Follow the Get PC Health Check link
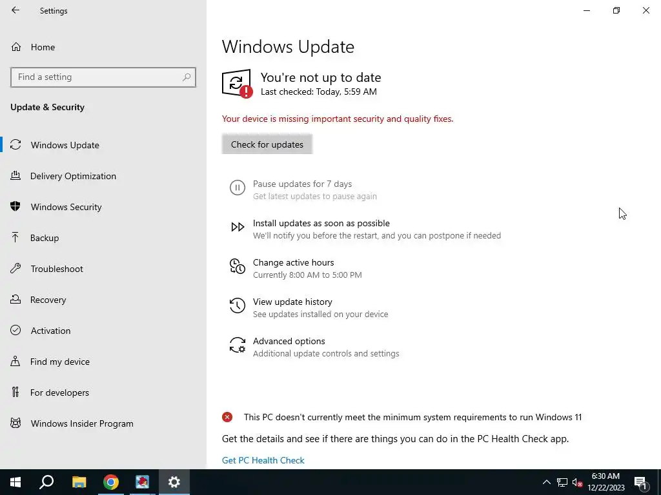The width and height of the screenshot is (661, 495). 263,460
